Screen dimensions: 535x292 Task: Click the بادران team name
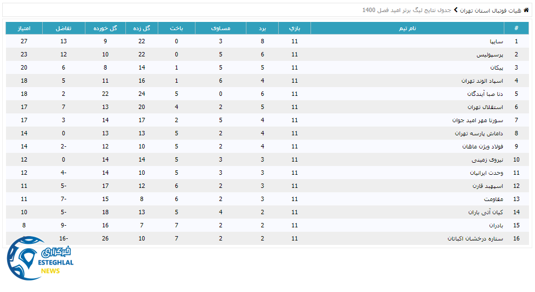tap(494, 225)
